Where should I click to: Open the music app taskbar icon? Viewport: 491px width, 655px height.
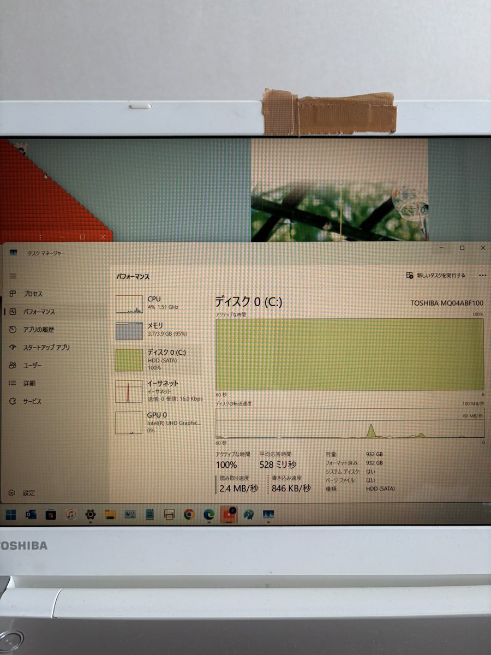point(70,514)
